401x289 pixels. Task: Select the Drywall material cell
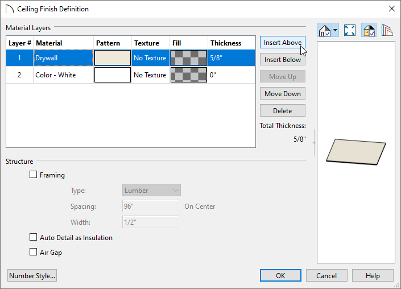coord(64,58)
